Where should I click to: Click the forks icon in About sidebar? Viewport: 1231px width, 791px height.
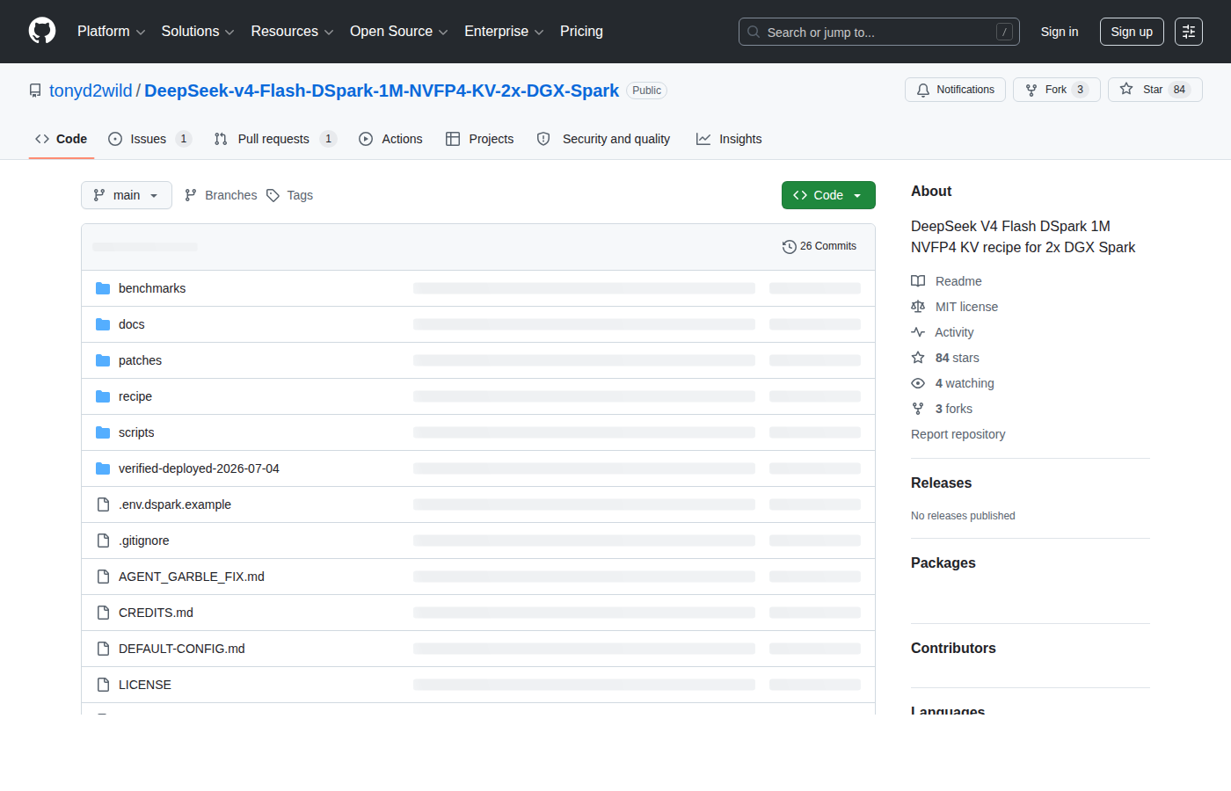(x=918, y=409)
